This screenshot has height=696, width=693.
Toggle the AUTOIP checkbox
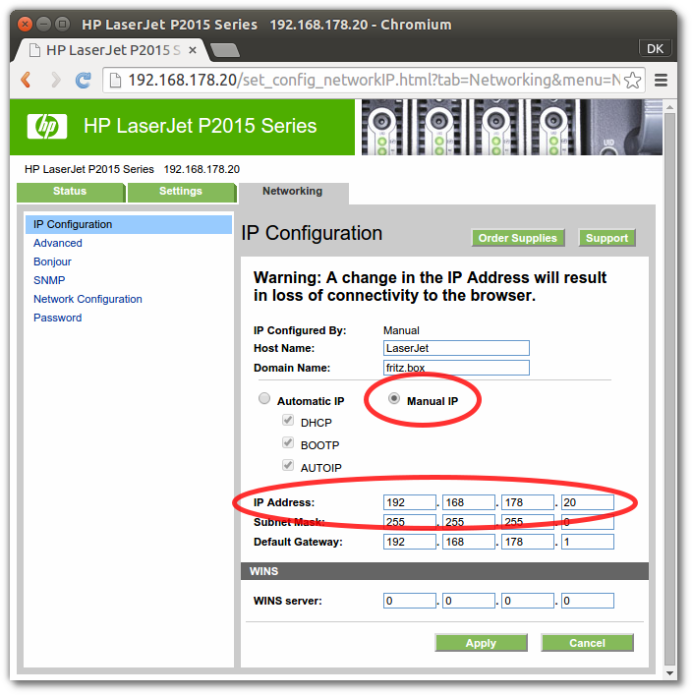point(288,465)
